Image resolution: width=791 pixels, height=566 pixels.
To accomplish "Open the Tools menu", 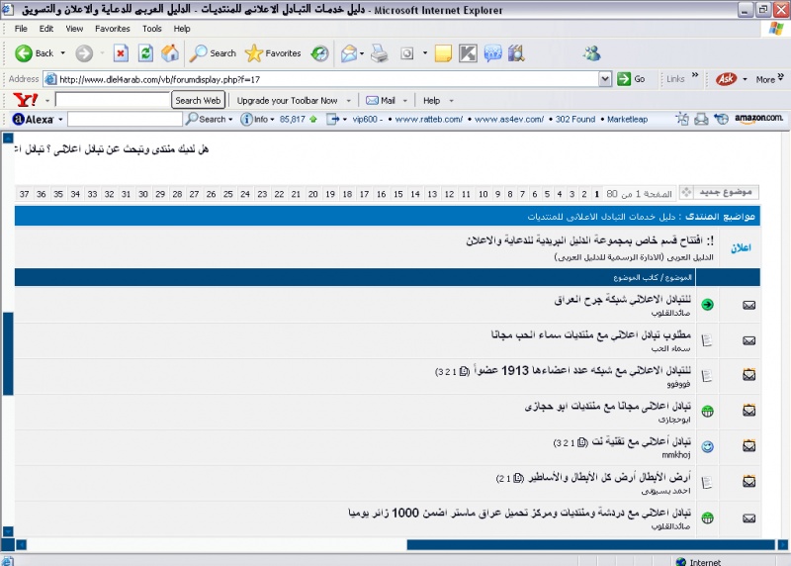I will 151,29.
